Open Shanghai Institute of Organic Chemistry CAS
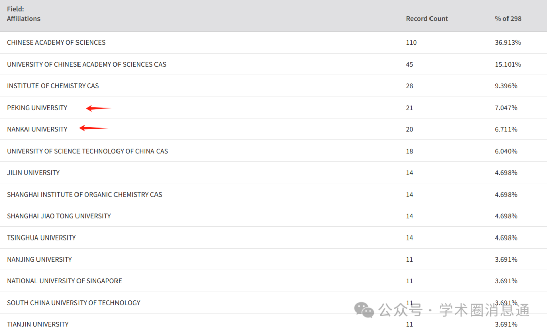The image size is (547, 332). 84,195
